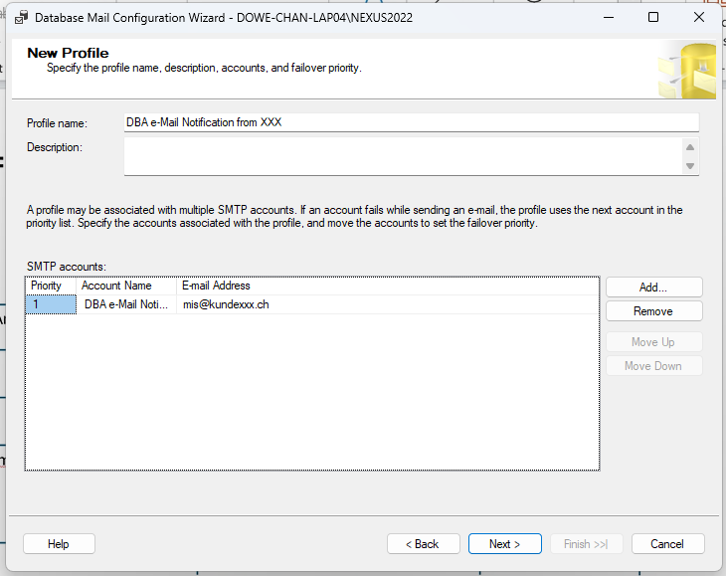Click the SMTP accounts label

point(67,267)
